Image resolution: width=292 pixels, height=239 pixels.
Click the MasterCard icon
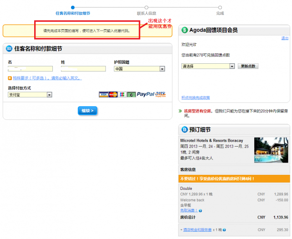click(x=113, y=95)
